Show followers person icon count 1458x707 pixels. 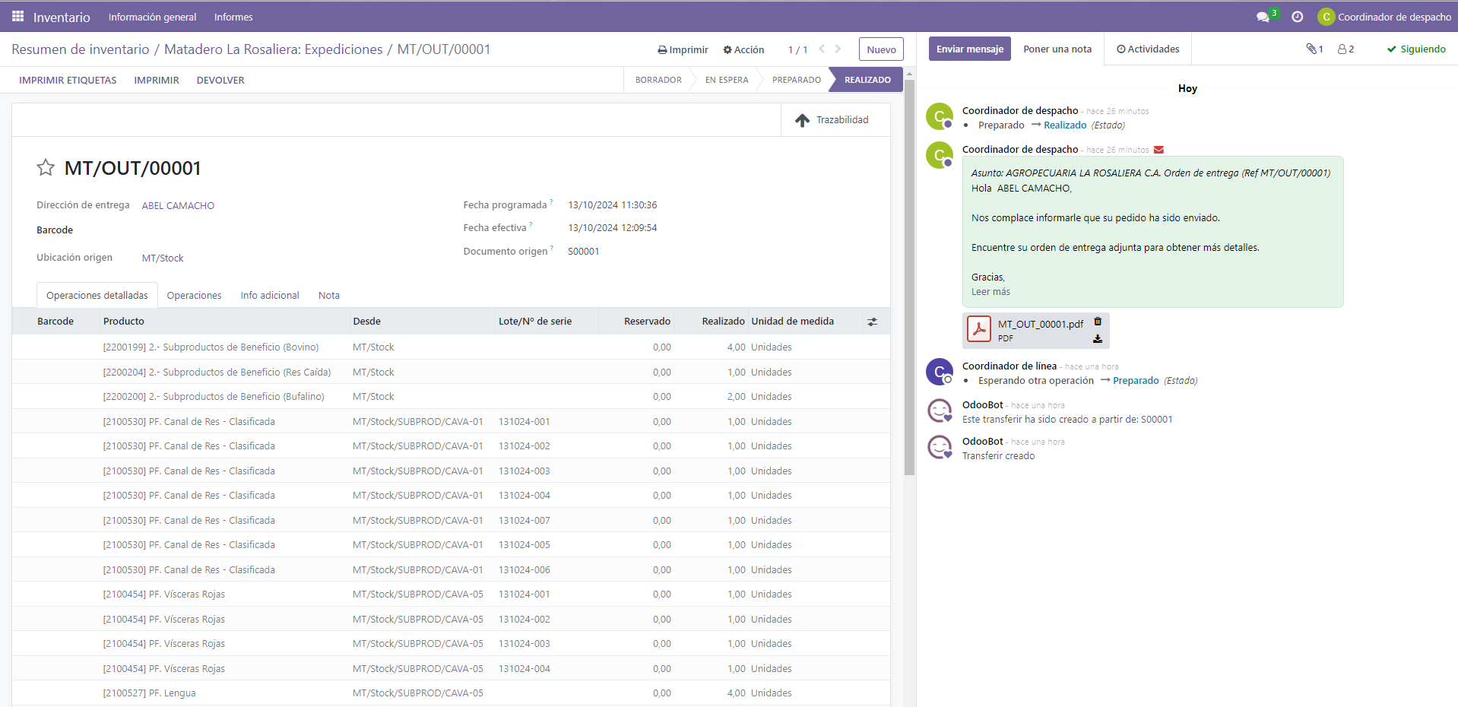[1345, 49]
